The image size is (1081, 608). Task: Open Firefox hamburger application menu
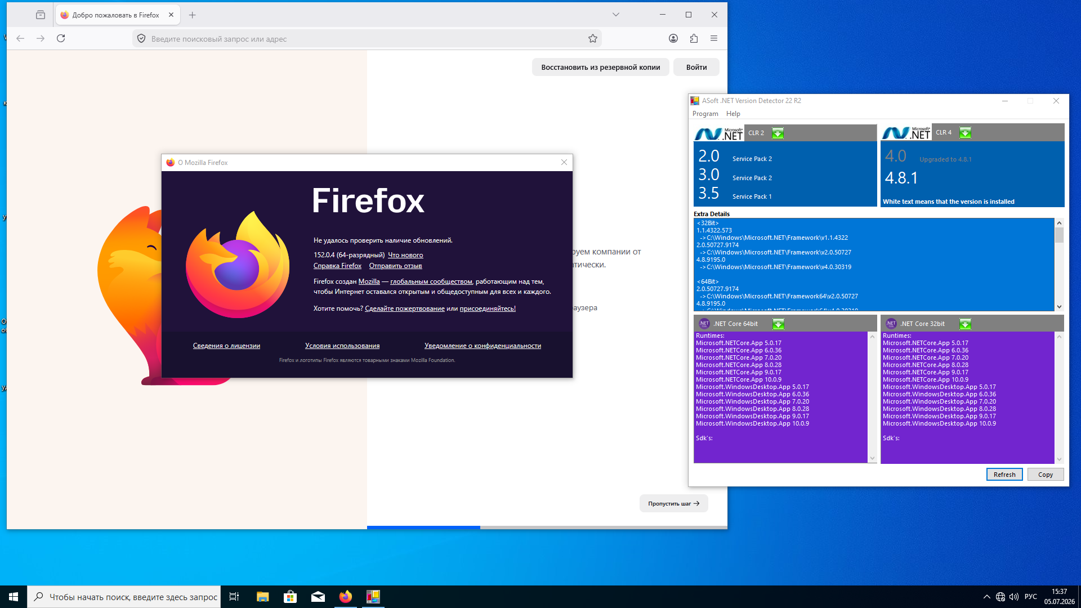[x=714, y=38]
